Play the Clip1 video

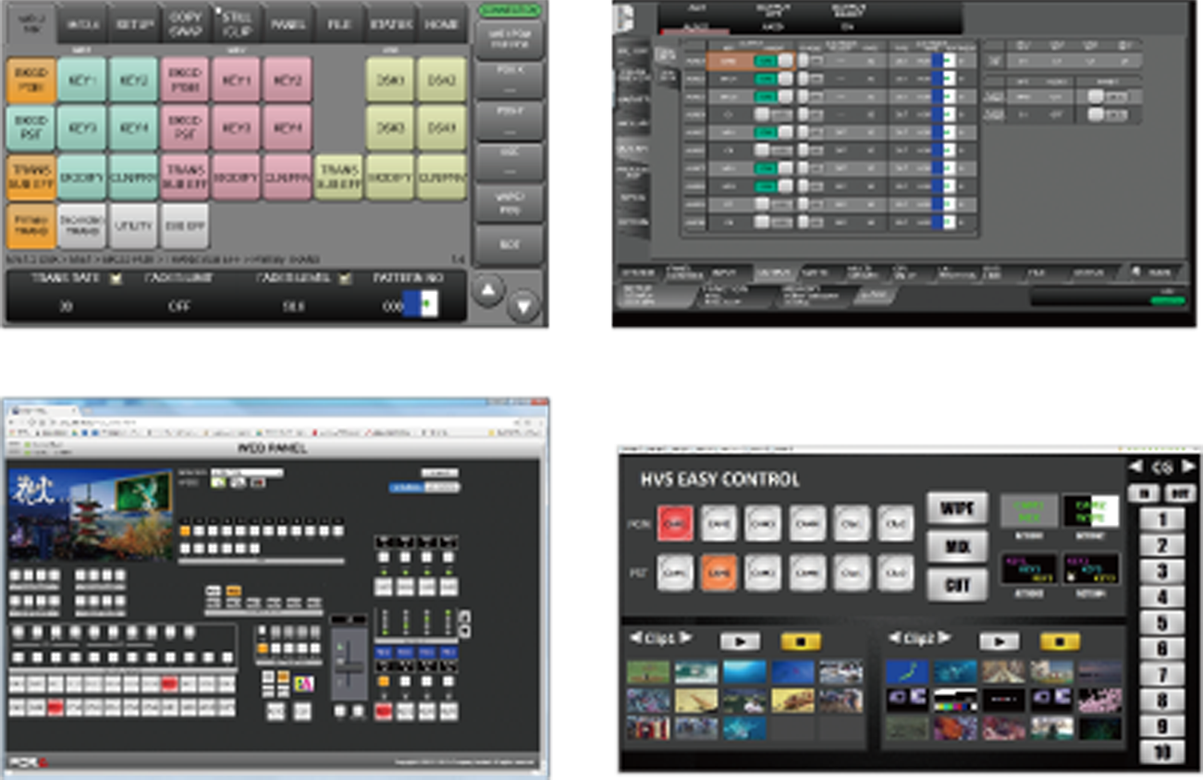tap(740, 640)
